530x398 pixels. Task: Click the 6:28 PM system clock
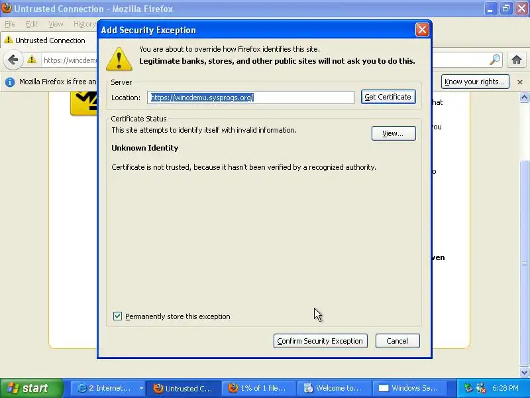505,388
